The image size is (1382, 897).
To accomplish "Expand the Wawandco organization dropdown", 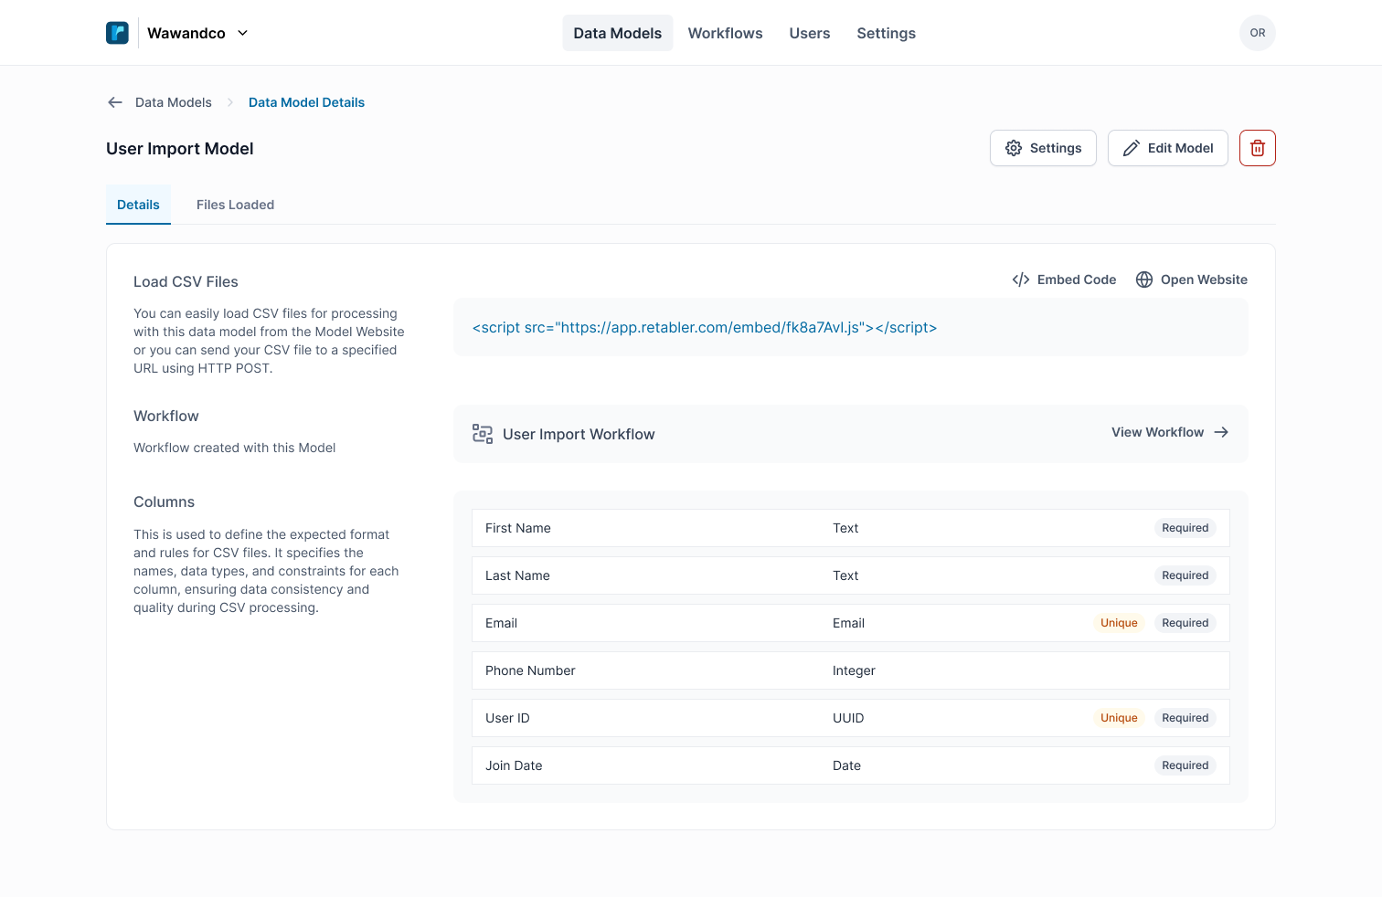I will [x=242, y=33].
